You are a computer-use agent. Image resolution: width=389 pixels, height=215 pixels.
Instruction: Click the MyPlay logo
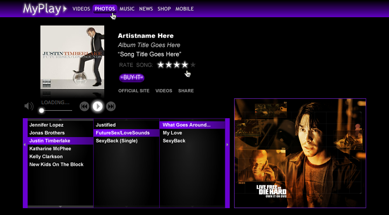tap(45, 9)
